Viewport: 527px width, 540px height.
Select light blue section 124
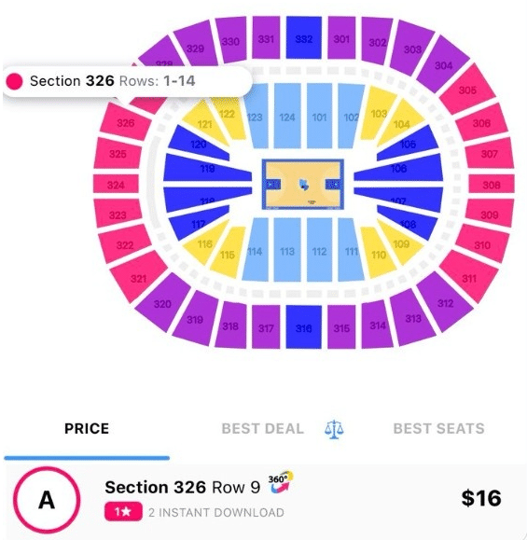[287, 116]
